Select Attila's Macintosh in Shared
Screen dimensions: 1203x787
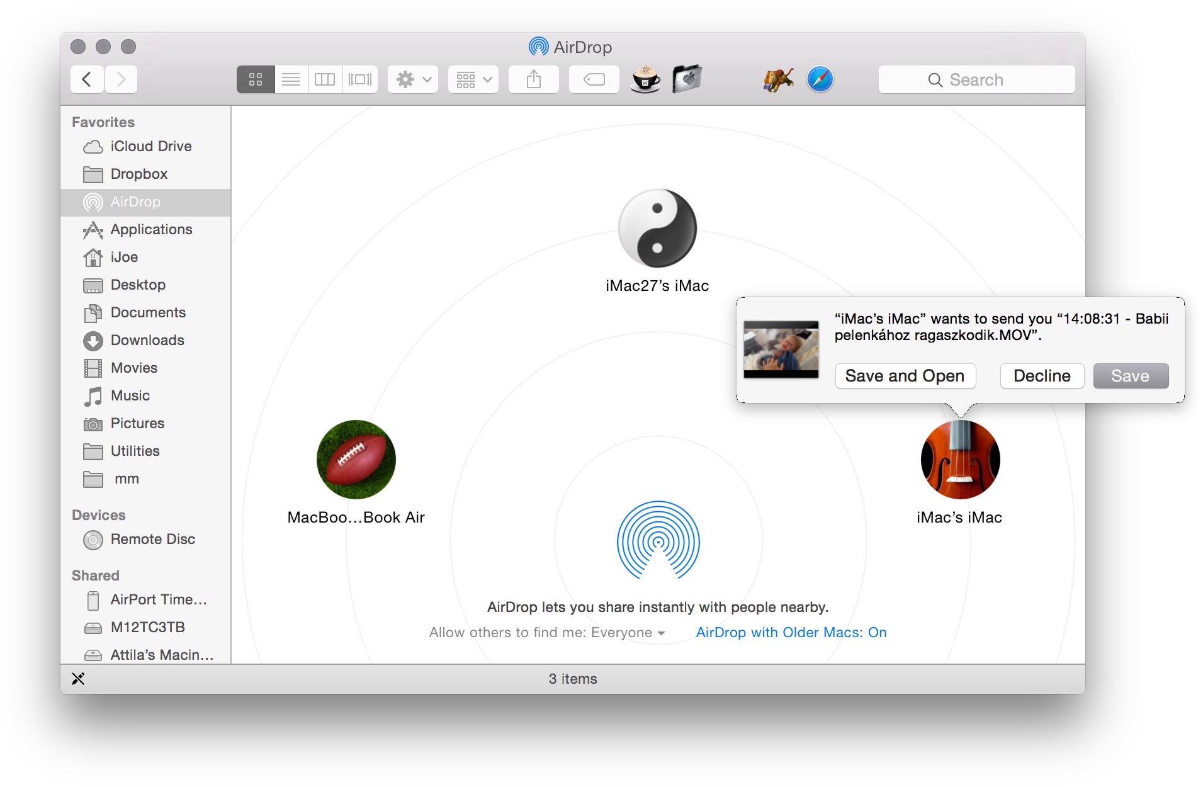(x=145, y=654)
